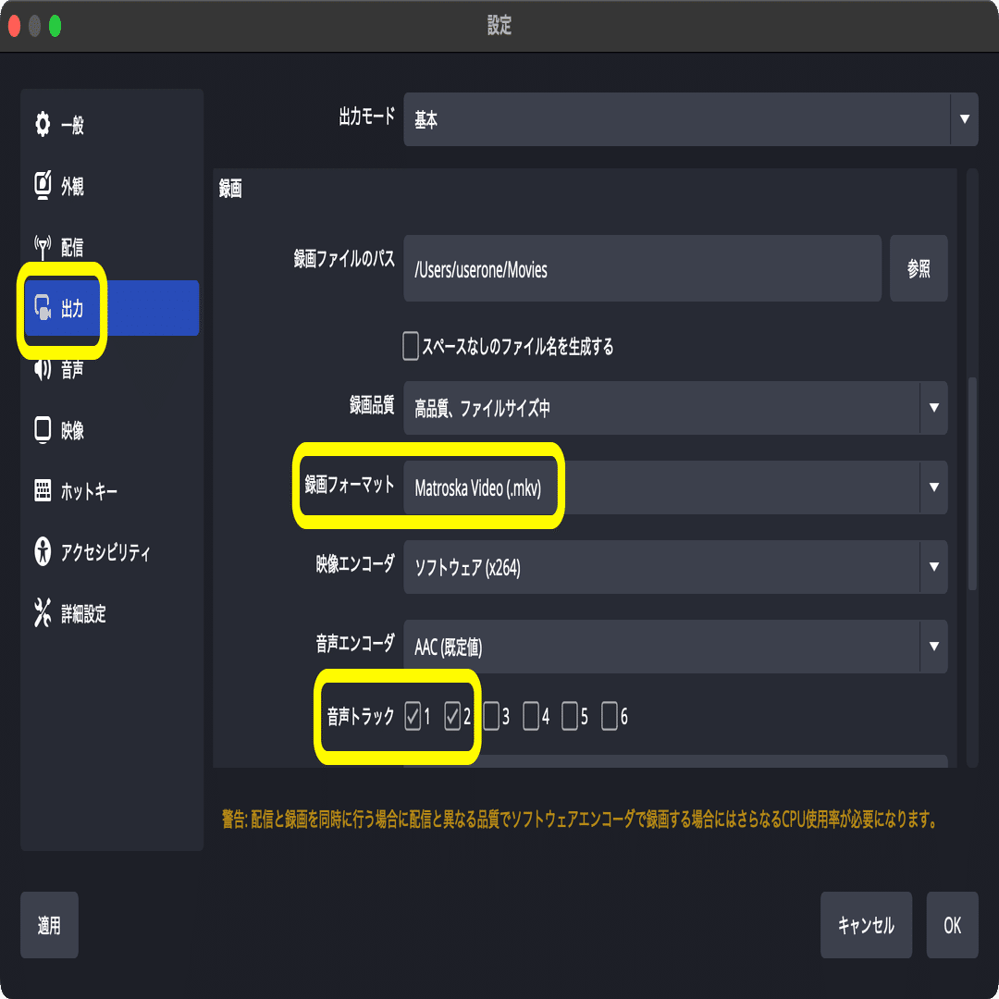Click the settings panel vertical scrollbar
The image size is (999, 999).
(972, 484)
